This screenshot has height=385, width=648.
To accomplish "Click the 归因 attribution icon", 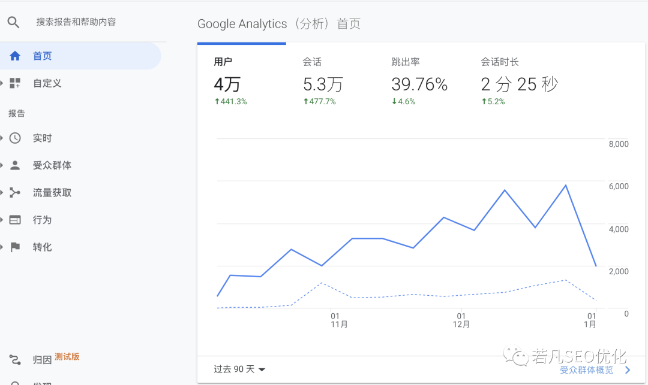I will coord(15,360).
